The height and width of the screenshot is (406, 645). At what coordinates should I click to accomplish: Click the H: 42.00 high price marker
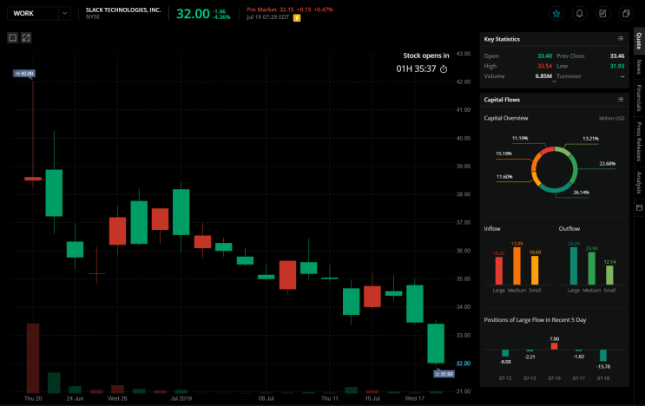[x=24, y=74]
